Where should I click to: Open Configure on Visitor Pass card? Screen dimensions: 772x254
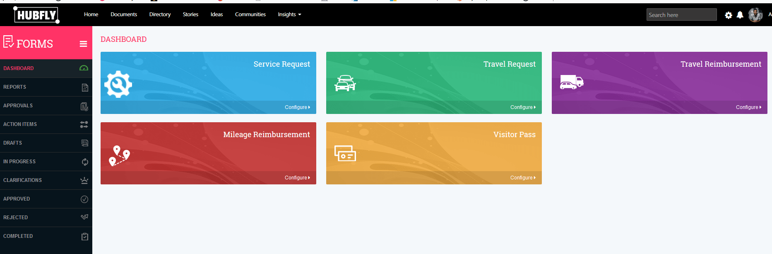coord(523,178)
